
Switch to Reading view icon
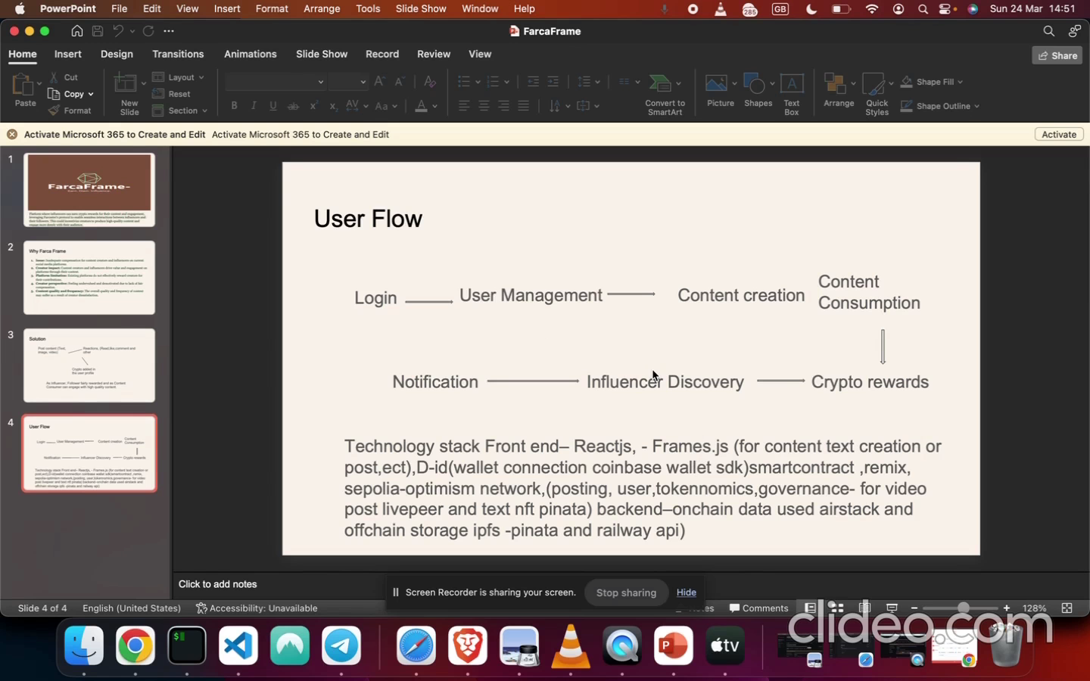click(864, 608)
